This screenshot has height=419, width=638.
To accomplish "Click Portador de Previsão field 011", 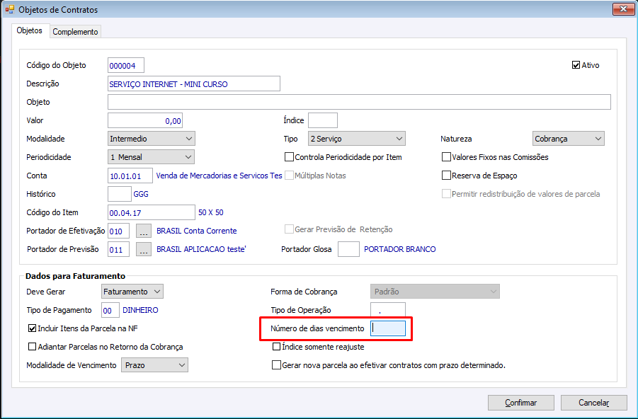I will point(118,249).
